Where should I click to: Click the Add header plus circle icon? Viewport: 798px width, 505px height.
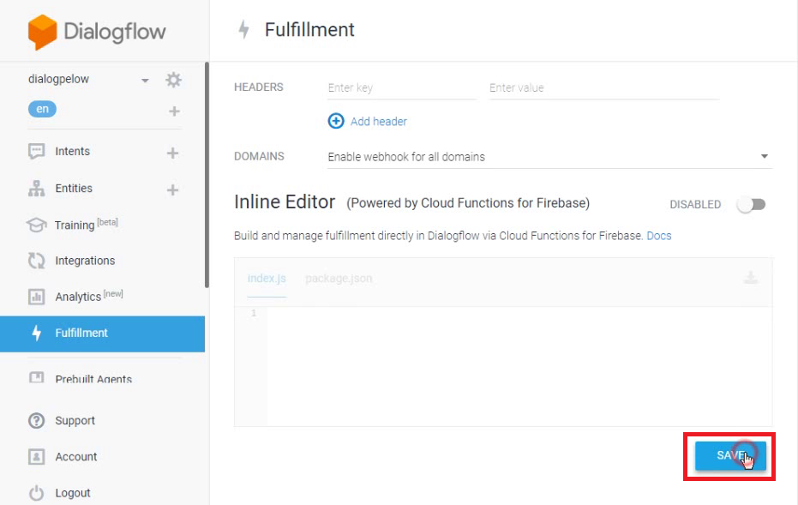(x=336, y=121)
